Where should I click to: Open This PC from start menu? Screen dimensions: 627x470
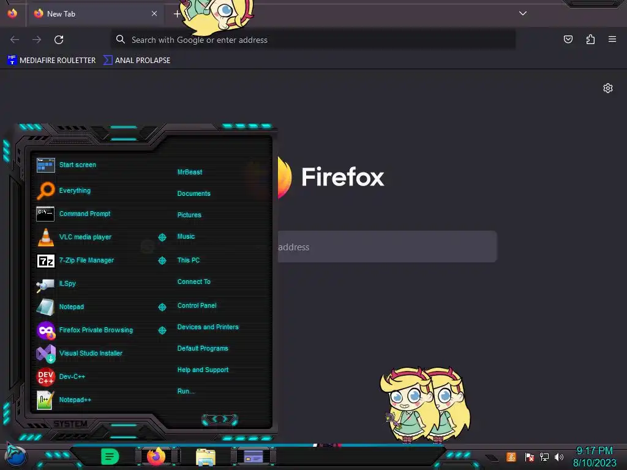pos(189,260)
